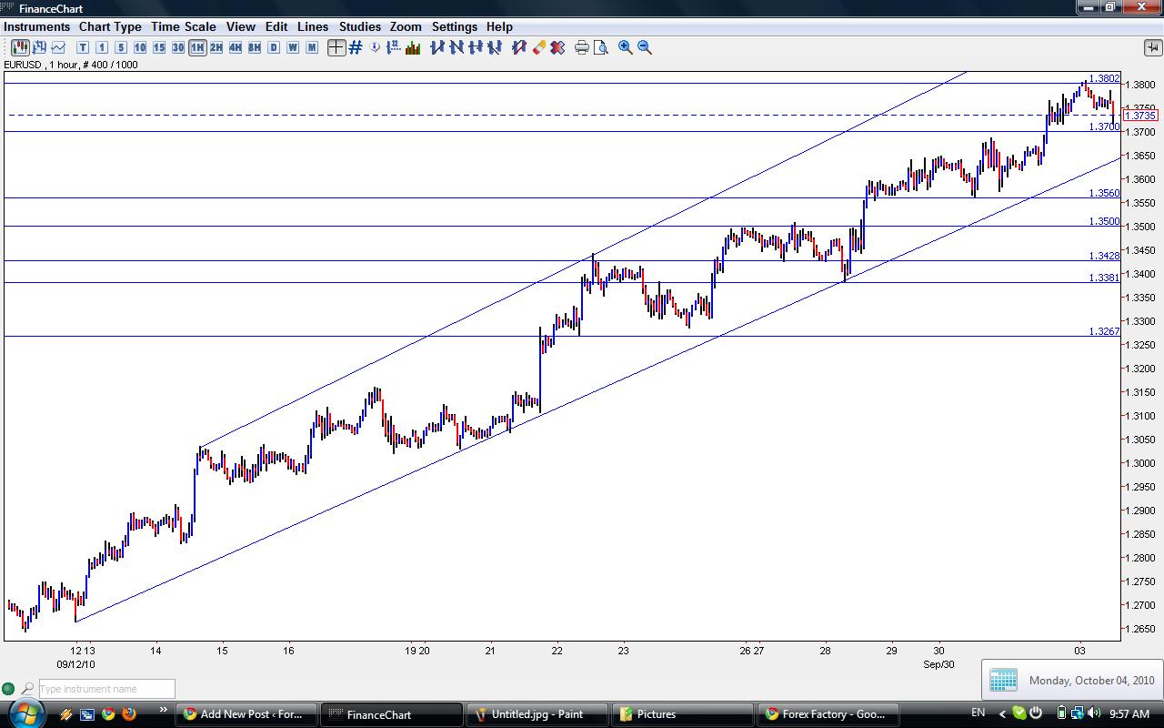Screen dimensions: 1164x728
Task: Select the fourth line drawing tool
Action: click(x=495, y=47)
